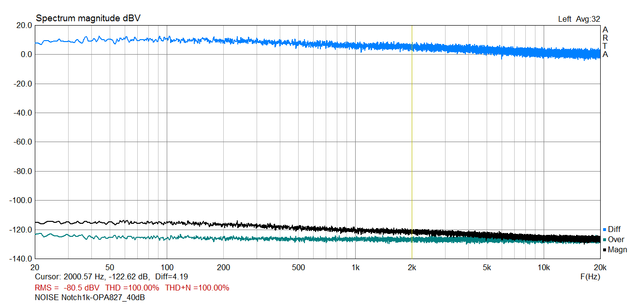Click the black Magn legend swatch
Screen dimensions: 635x304
605,250
